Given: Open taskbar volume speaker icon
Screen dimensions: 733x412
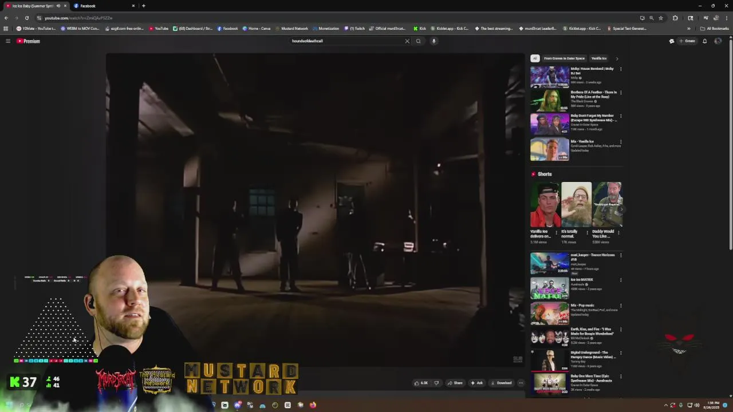Looking at the screenshot, I should tap(697, 405).
